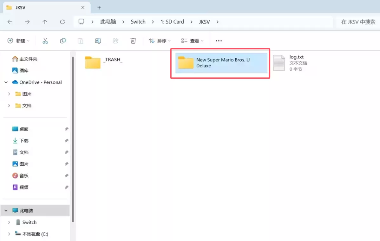Click the Refresh button
Image resolution: width=380 pixels, height=241 pixels.
click(62, 22)
